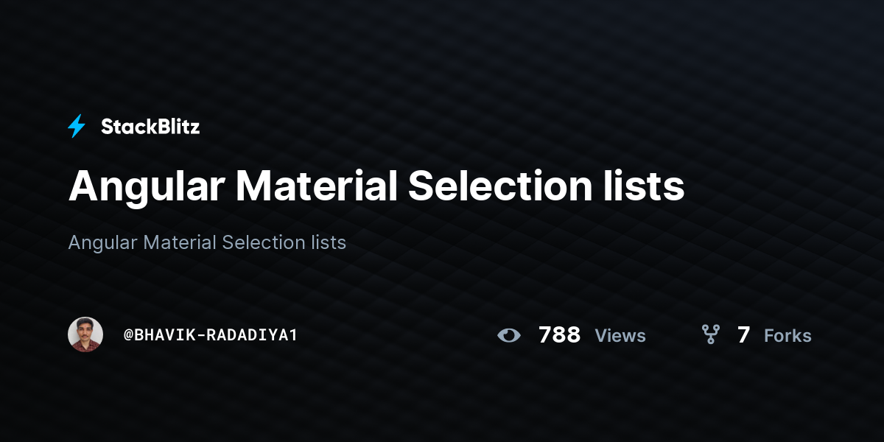Image resolution: width=884 pixels, height=442 pixels.
Task: Open the profile avatar photo
Action: point(85,334)
